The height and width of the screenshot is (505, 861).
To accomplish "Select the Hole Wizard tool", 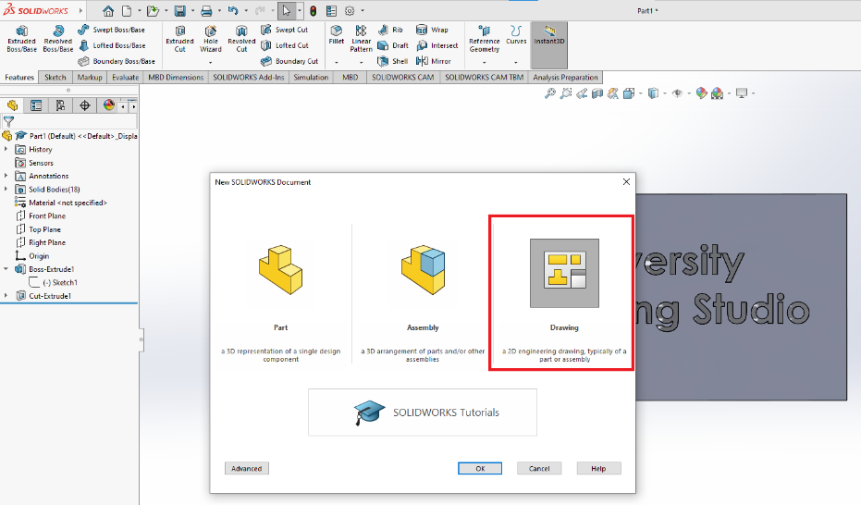I will click(210, 39).
